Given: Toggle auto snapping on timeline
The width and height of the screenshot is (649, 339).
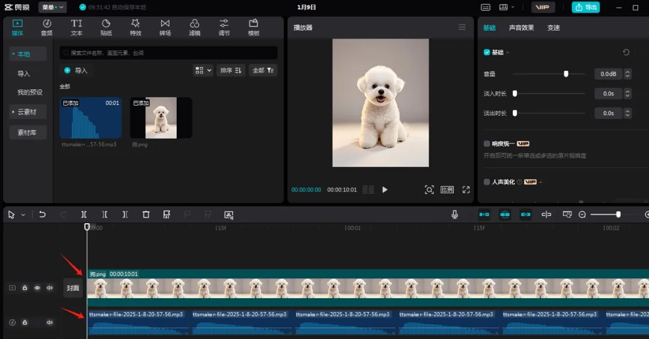Looking at the screenshot, I should pos(505,214).
